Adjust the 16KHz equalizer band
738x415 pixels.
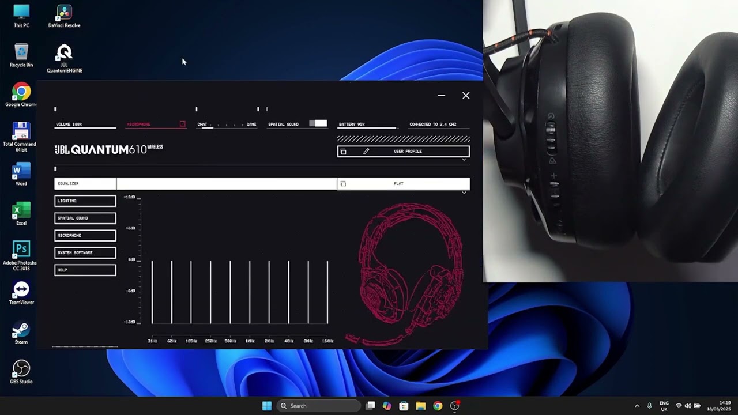(x=327, y=292)
